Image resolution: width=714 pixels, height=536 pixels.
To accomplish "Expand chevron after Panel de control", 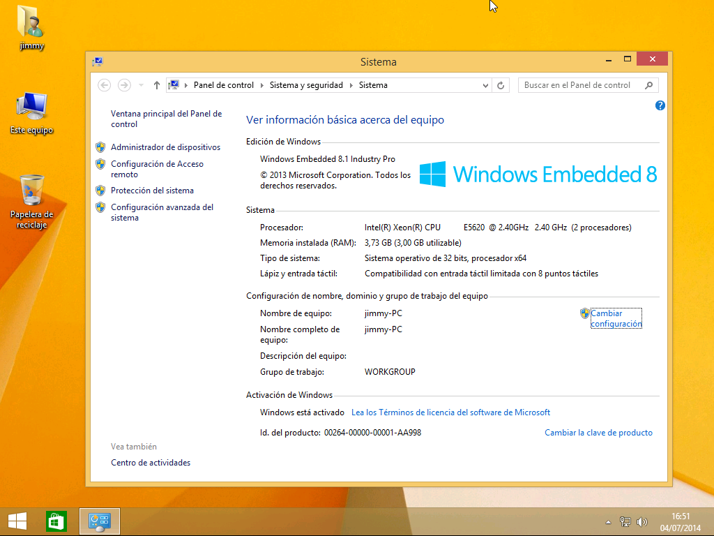I will 262,85.
